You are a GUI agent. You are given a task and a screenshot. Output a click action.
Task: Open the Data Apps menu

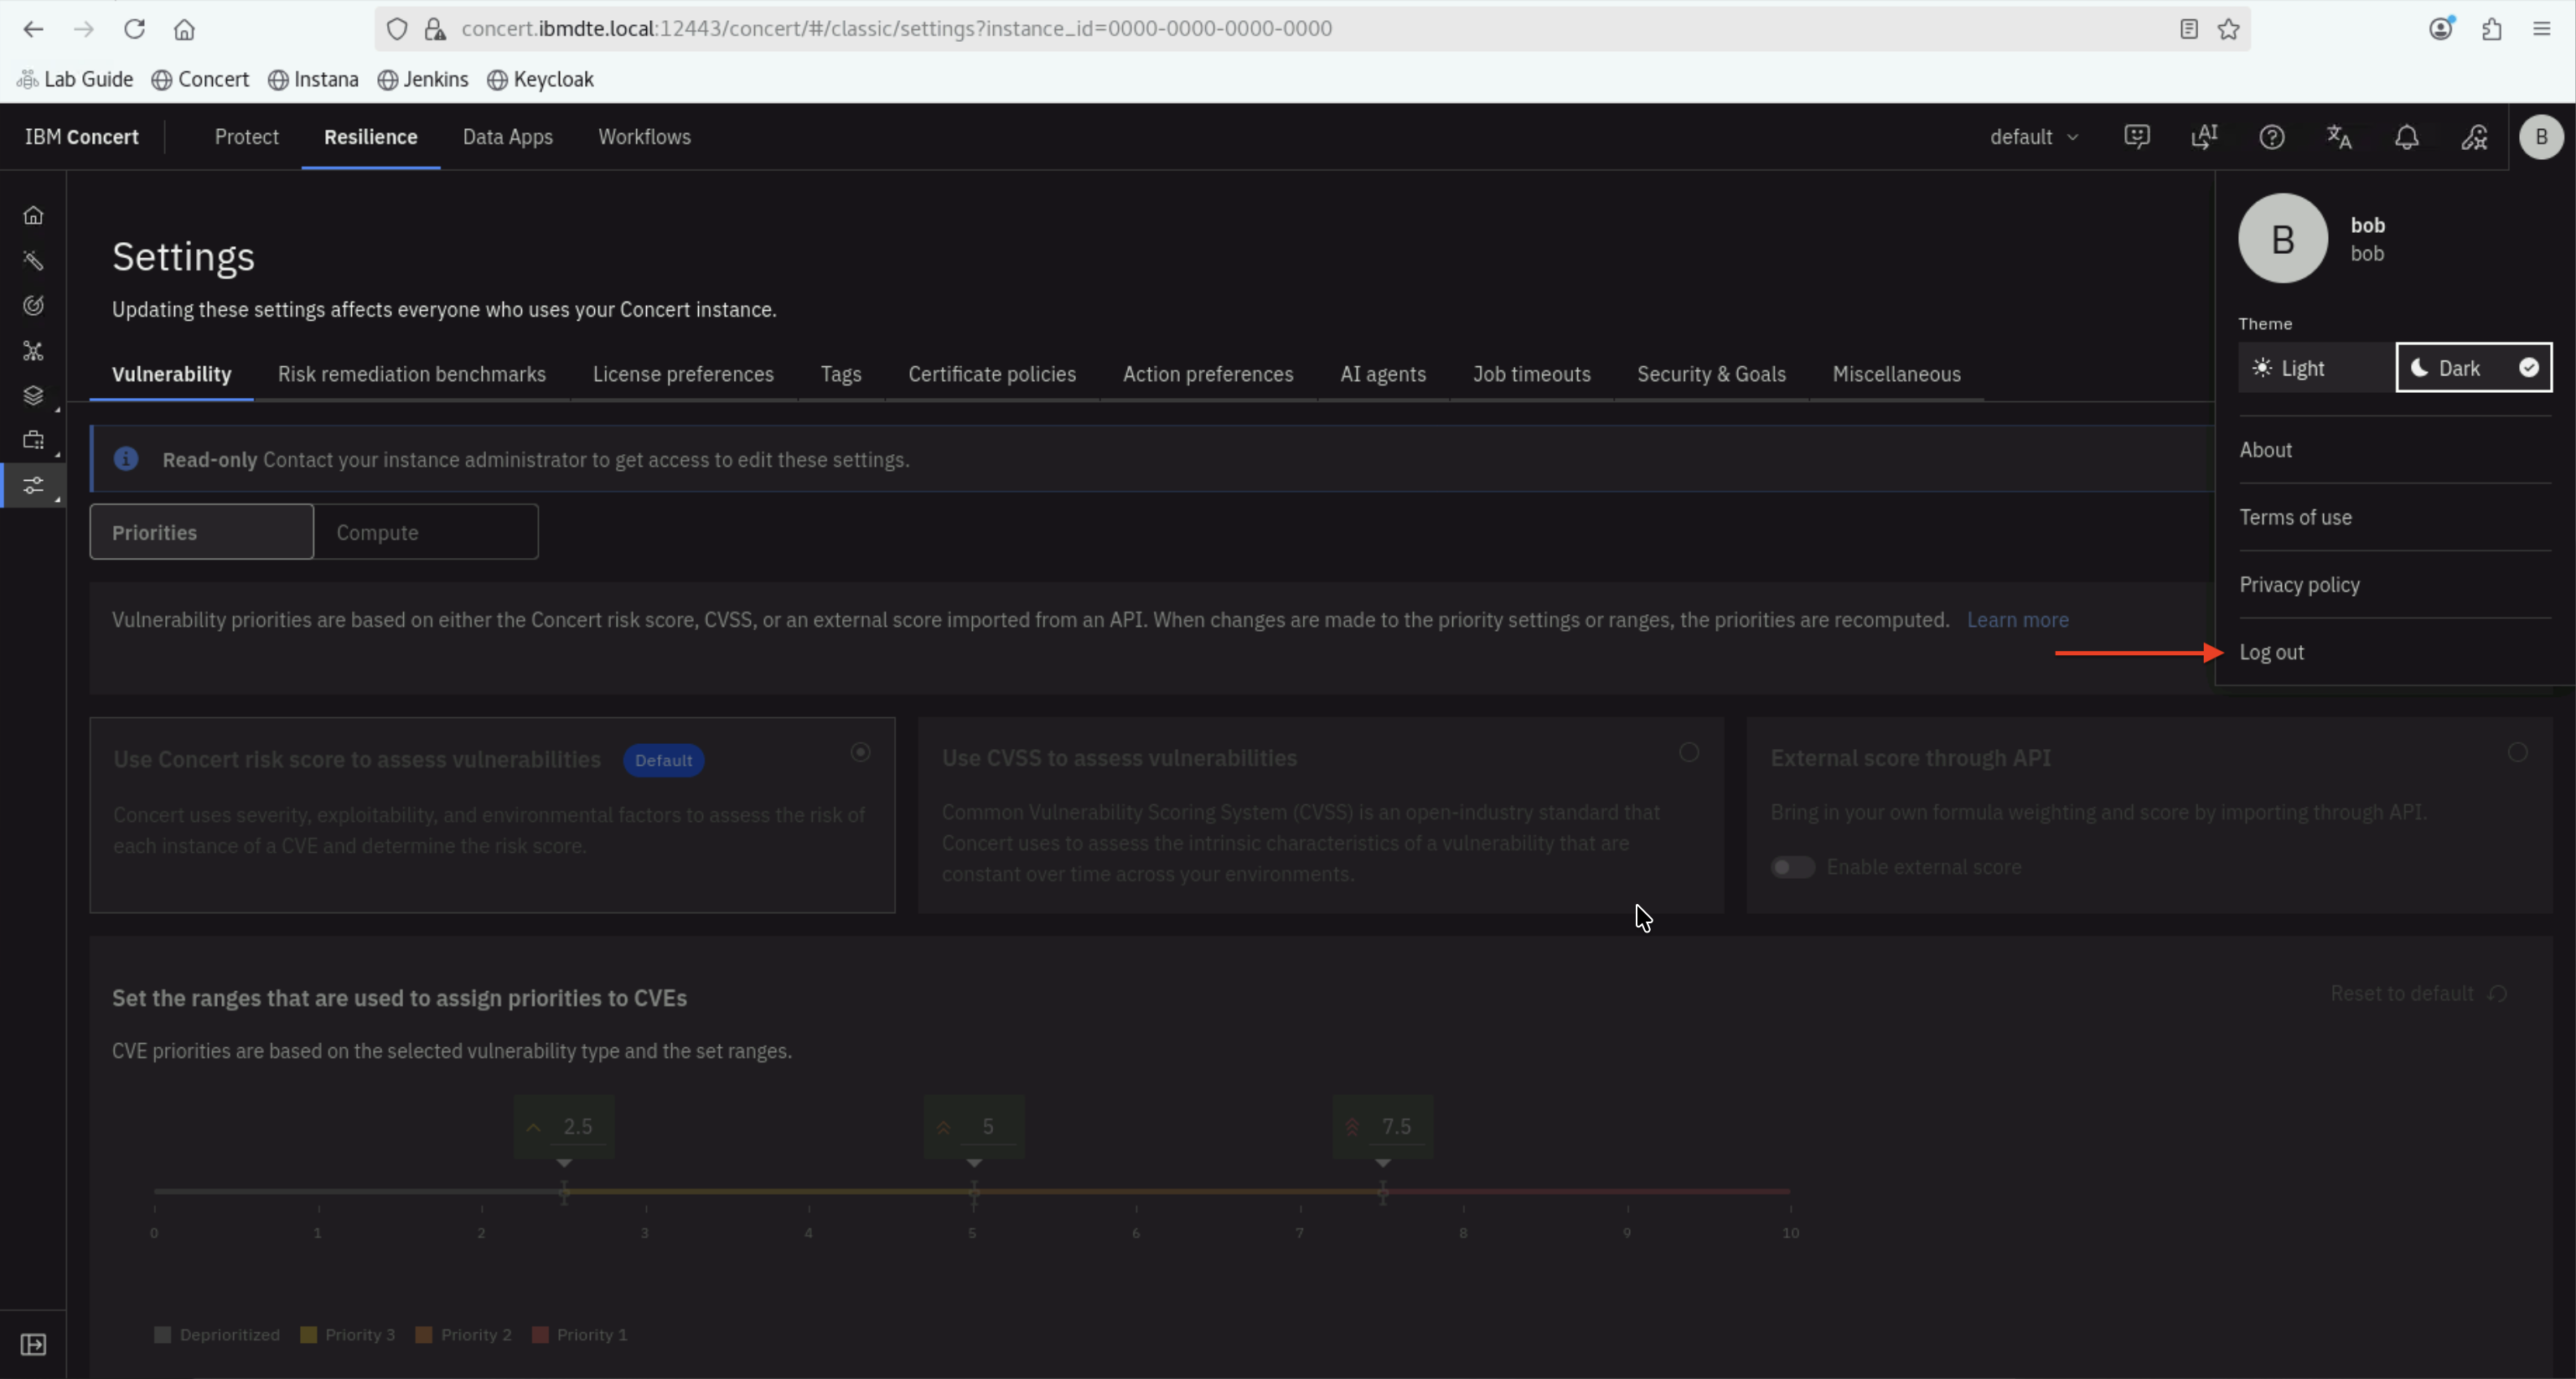tap(508, 137)
